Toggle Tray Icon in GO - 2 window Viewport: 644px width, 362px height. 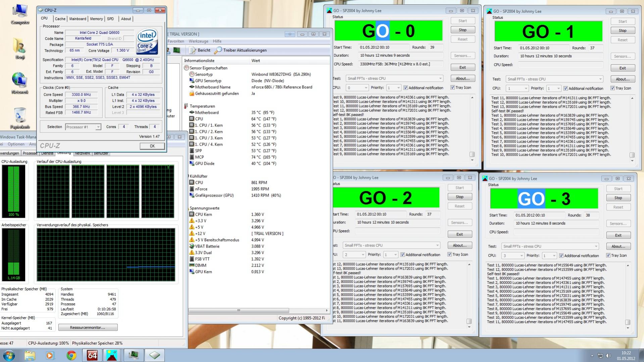(449, 254)
